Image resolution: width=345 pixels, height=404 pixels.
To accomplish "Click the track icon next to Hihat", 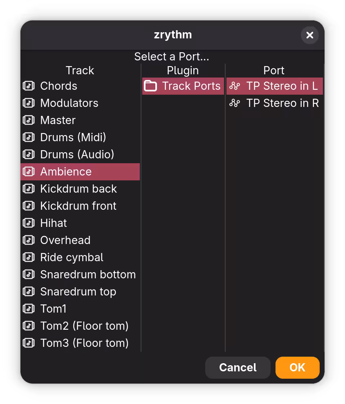I will [29, 223].
